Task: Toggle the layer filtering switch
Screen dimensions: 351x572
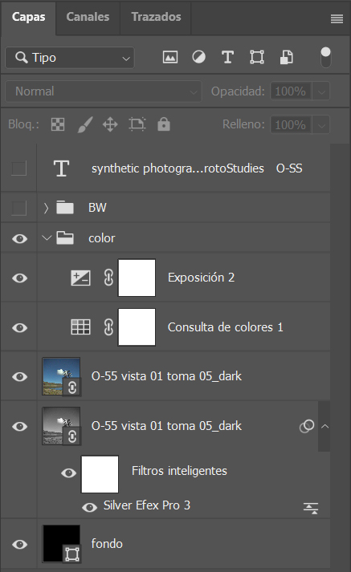Action: [x=325, y=57]
